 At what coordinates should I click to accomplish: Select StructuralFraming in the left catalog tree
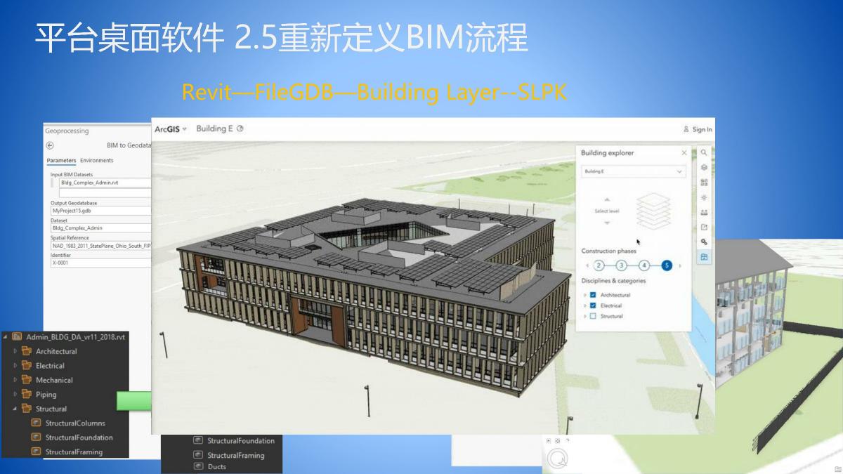[x=74, y=452]
